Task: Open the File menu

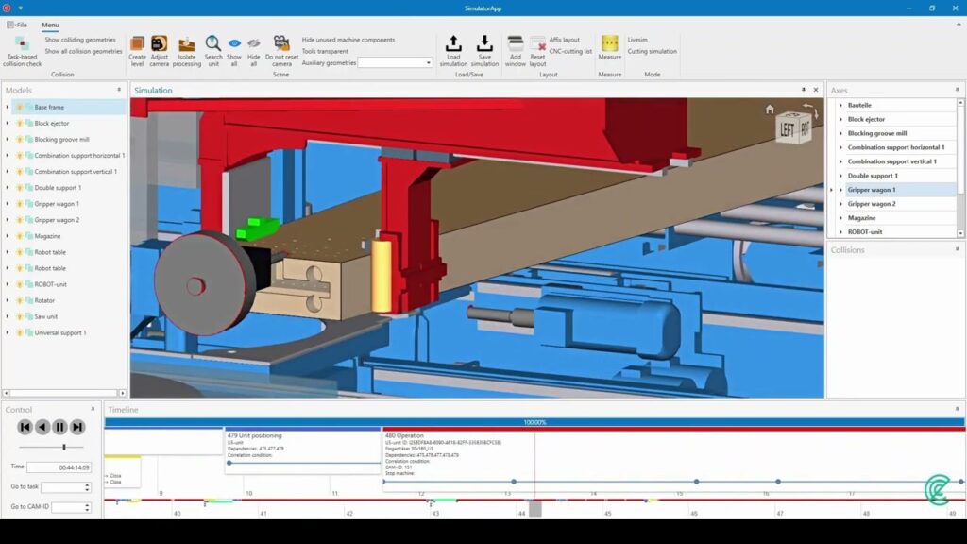Action: (x=17, y=25)
